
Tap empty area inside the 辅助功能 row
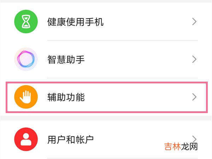coord(141,97)
